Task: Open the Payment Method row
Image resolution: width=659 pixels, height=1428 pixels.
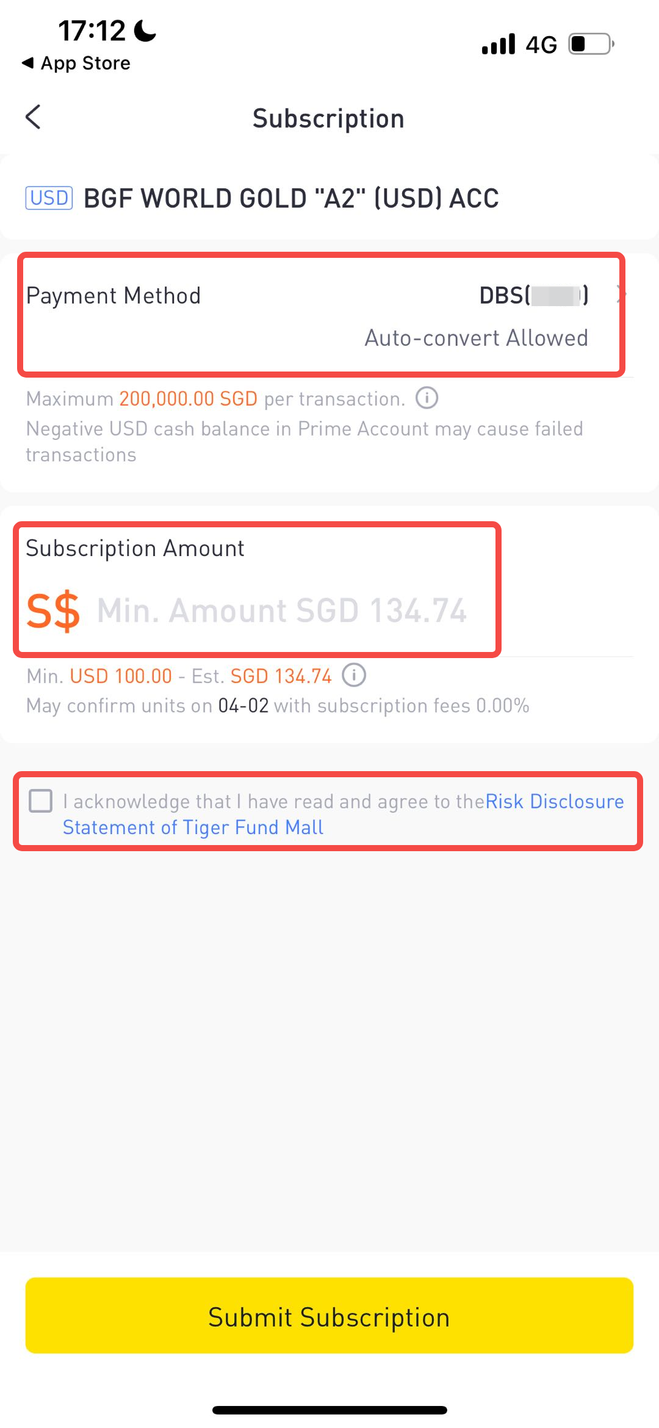Action: coord(322,315)
